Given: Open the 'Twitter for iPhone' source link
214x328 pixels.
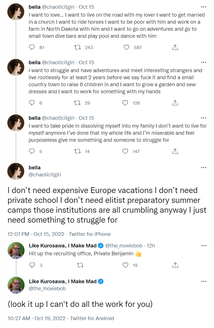Looking at the screenshot, I should click(90, 234).
